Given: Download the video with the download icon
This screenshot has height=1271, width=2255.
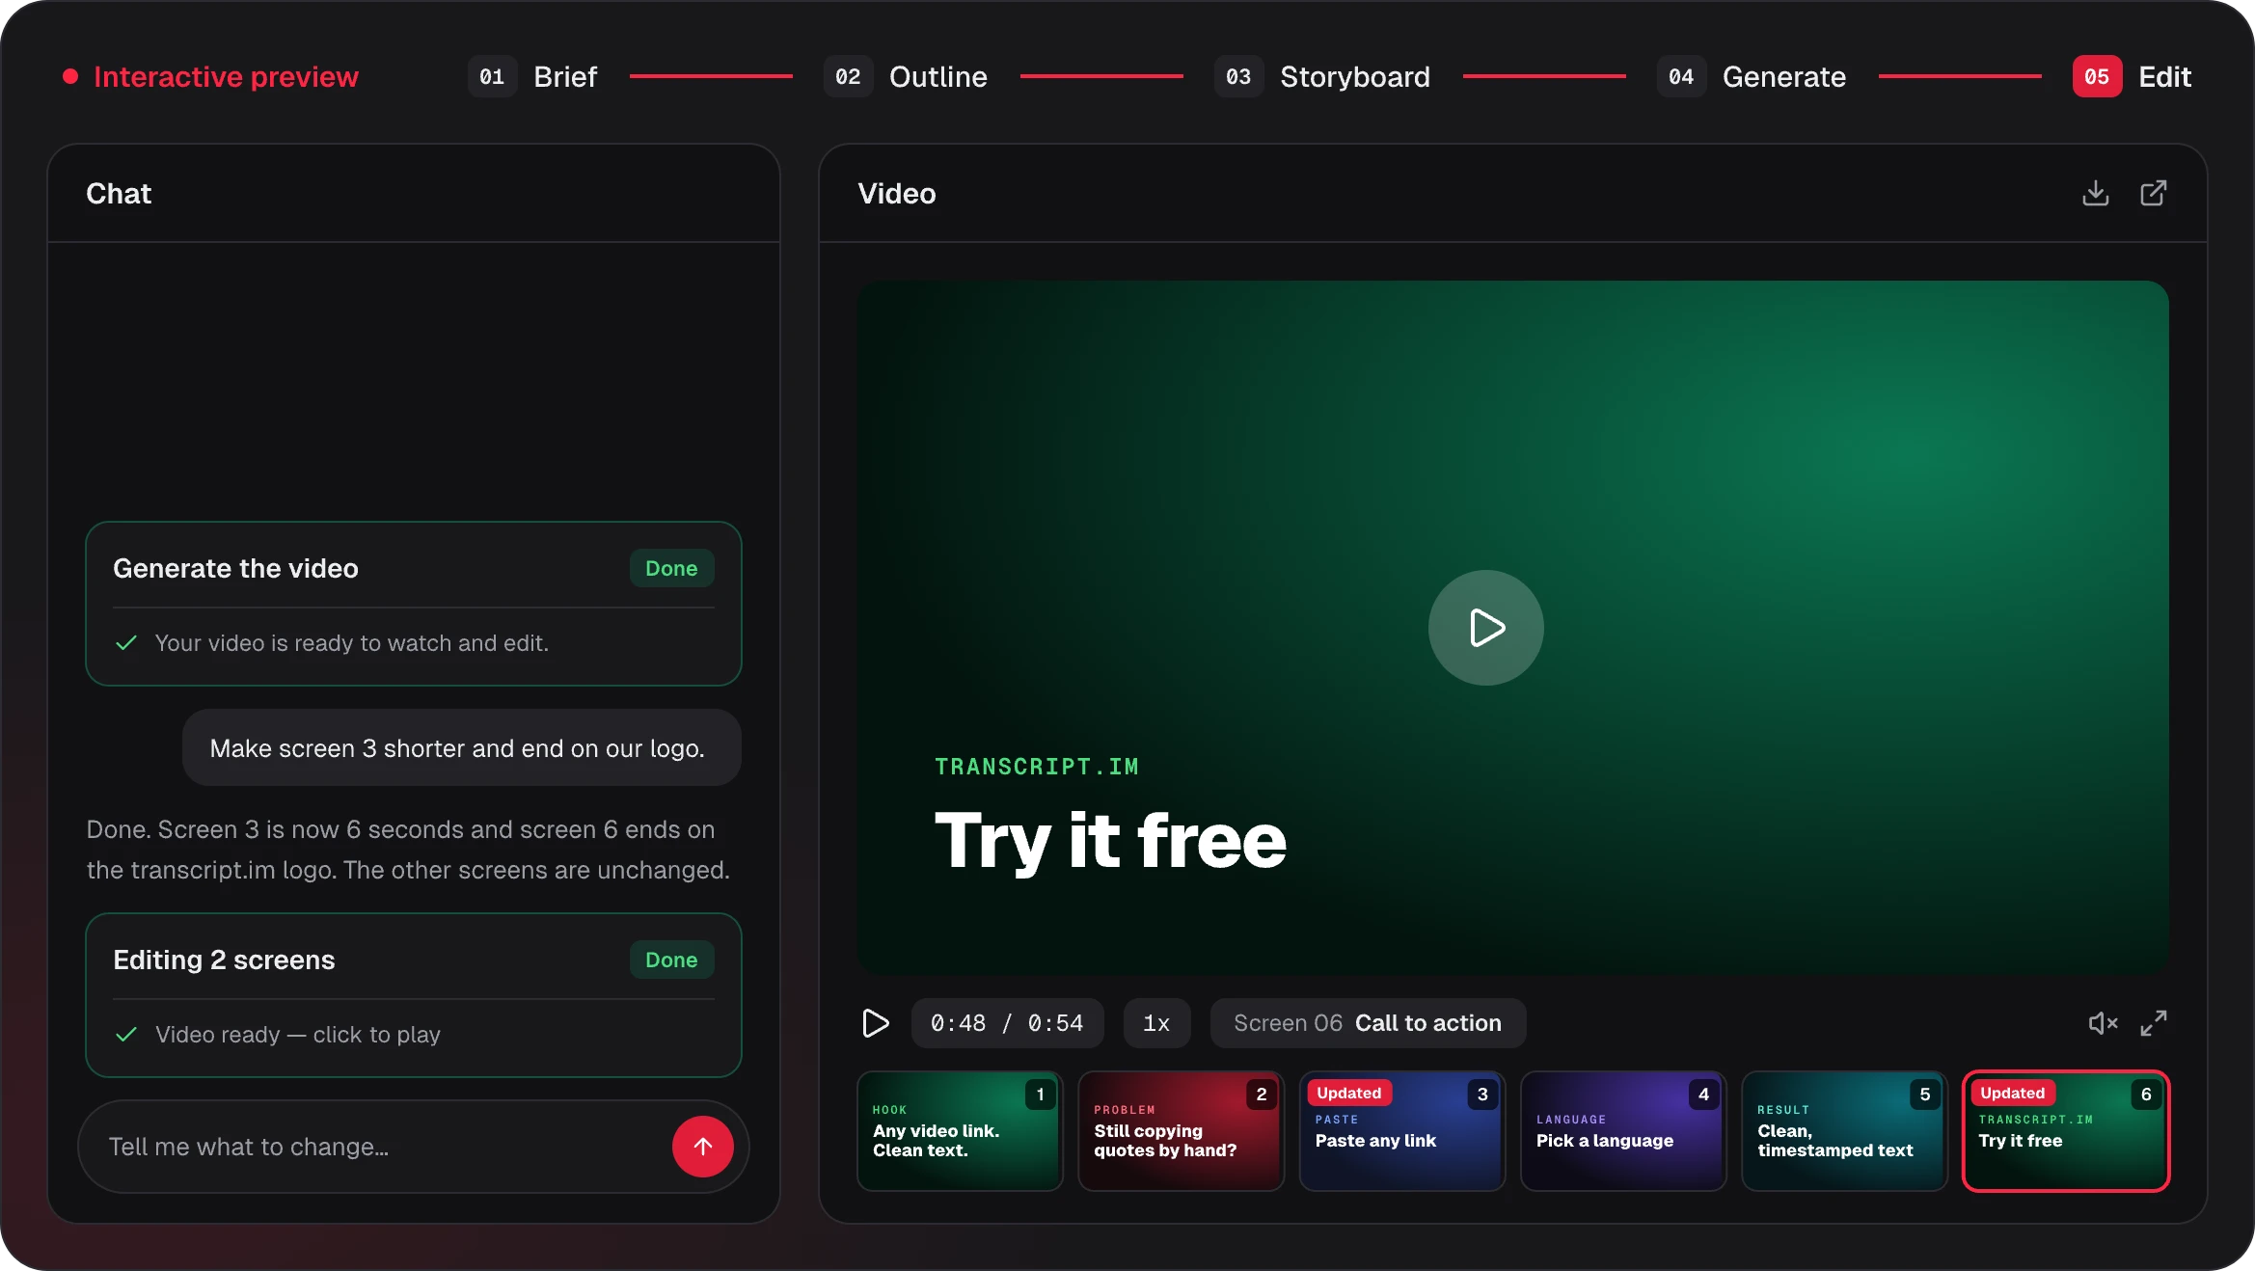Looking at the screenshot, I should (2095, 193).
